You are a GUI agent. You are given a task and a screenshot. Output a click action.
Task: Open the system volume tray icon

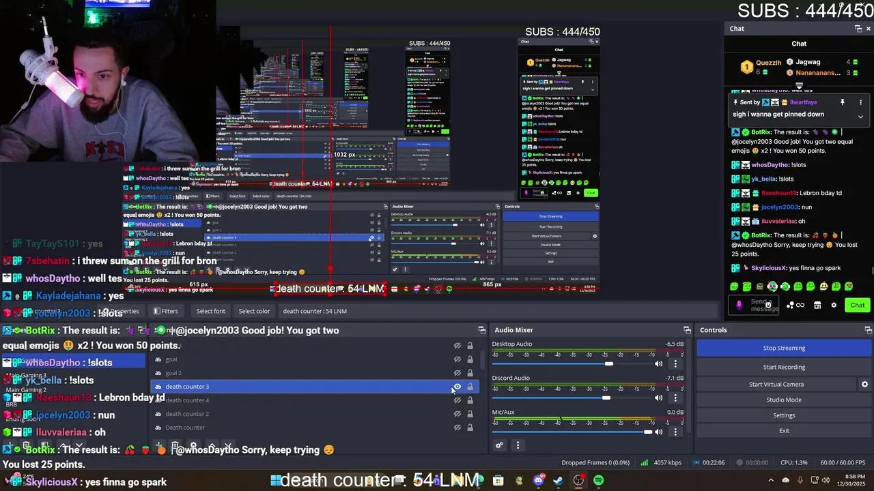826,481
